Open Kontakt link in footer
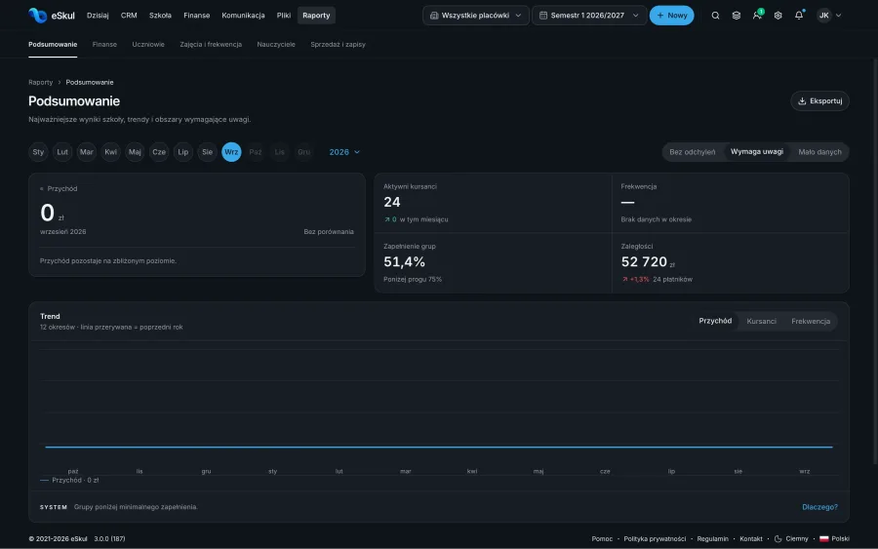Viewport: 878px width, 549px height. point(751,539)
